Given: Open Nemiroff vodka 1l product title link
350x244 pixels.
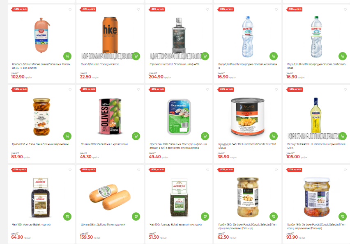Looking at the screenshot, I should [174, 64].
